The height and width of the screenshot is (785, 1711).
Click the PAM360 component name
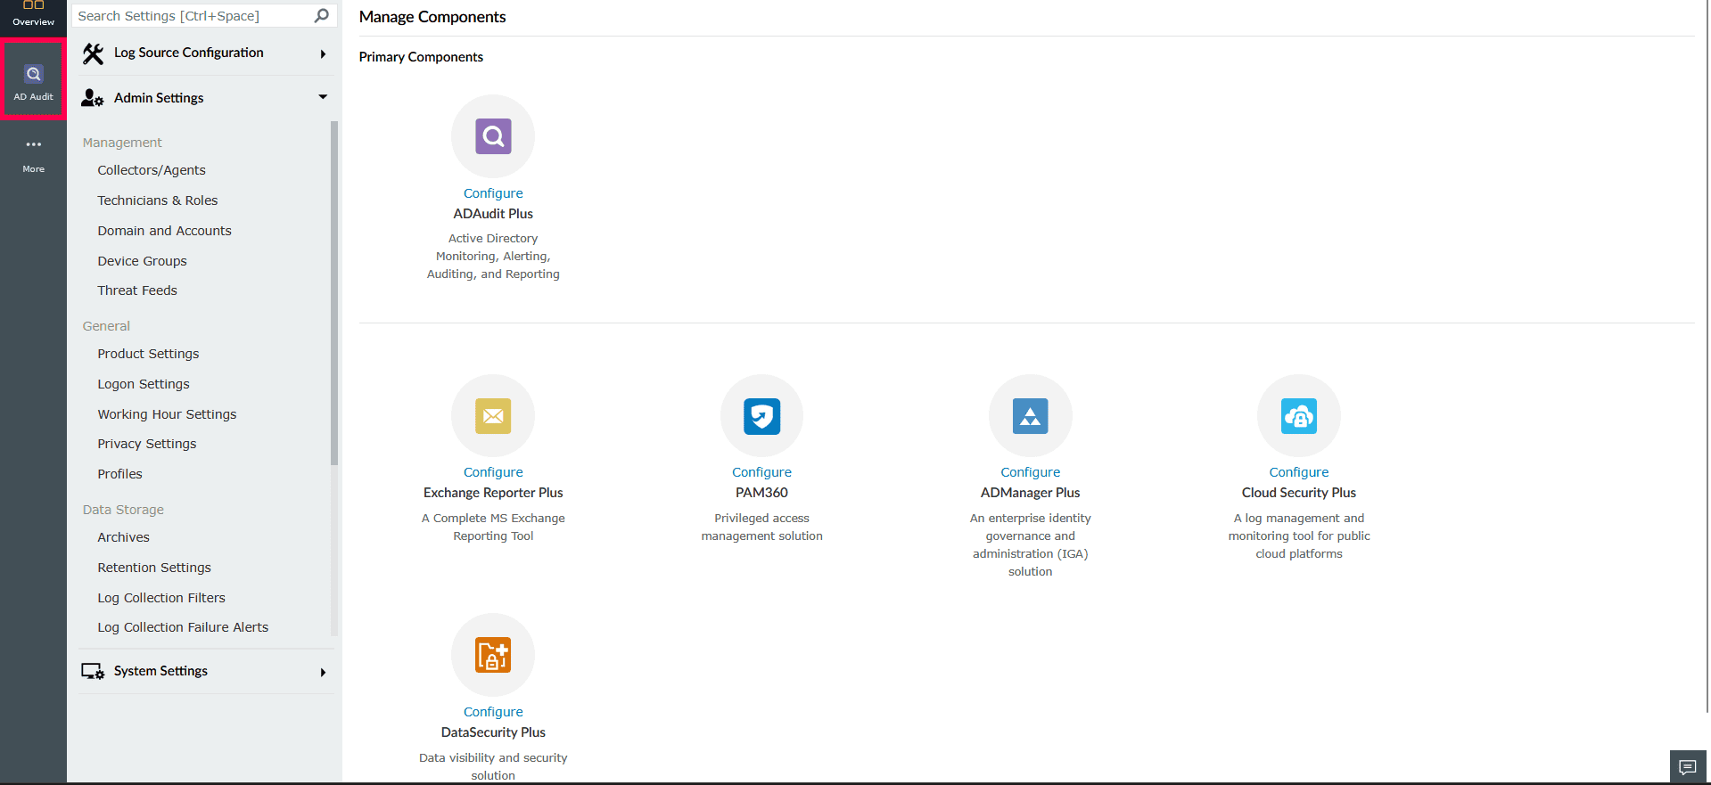click(762, 493)
